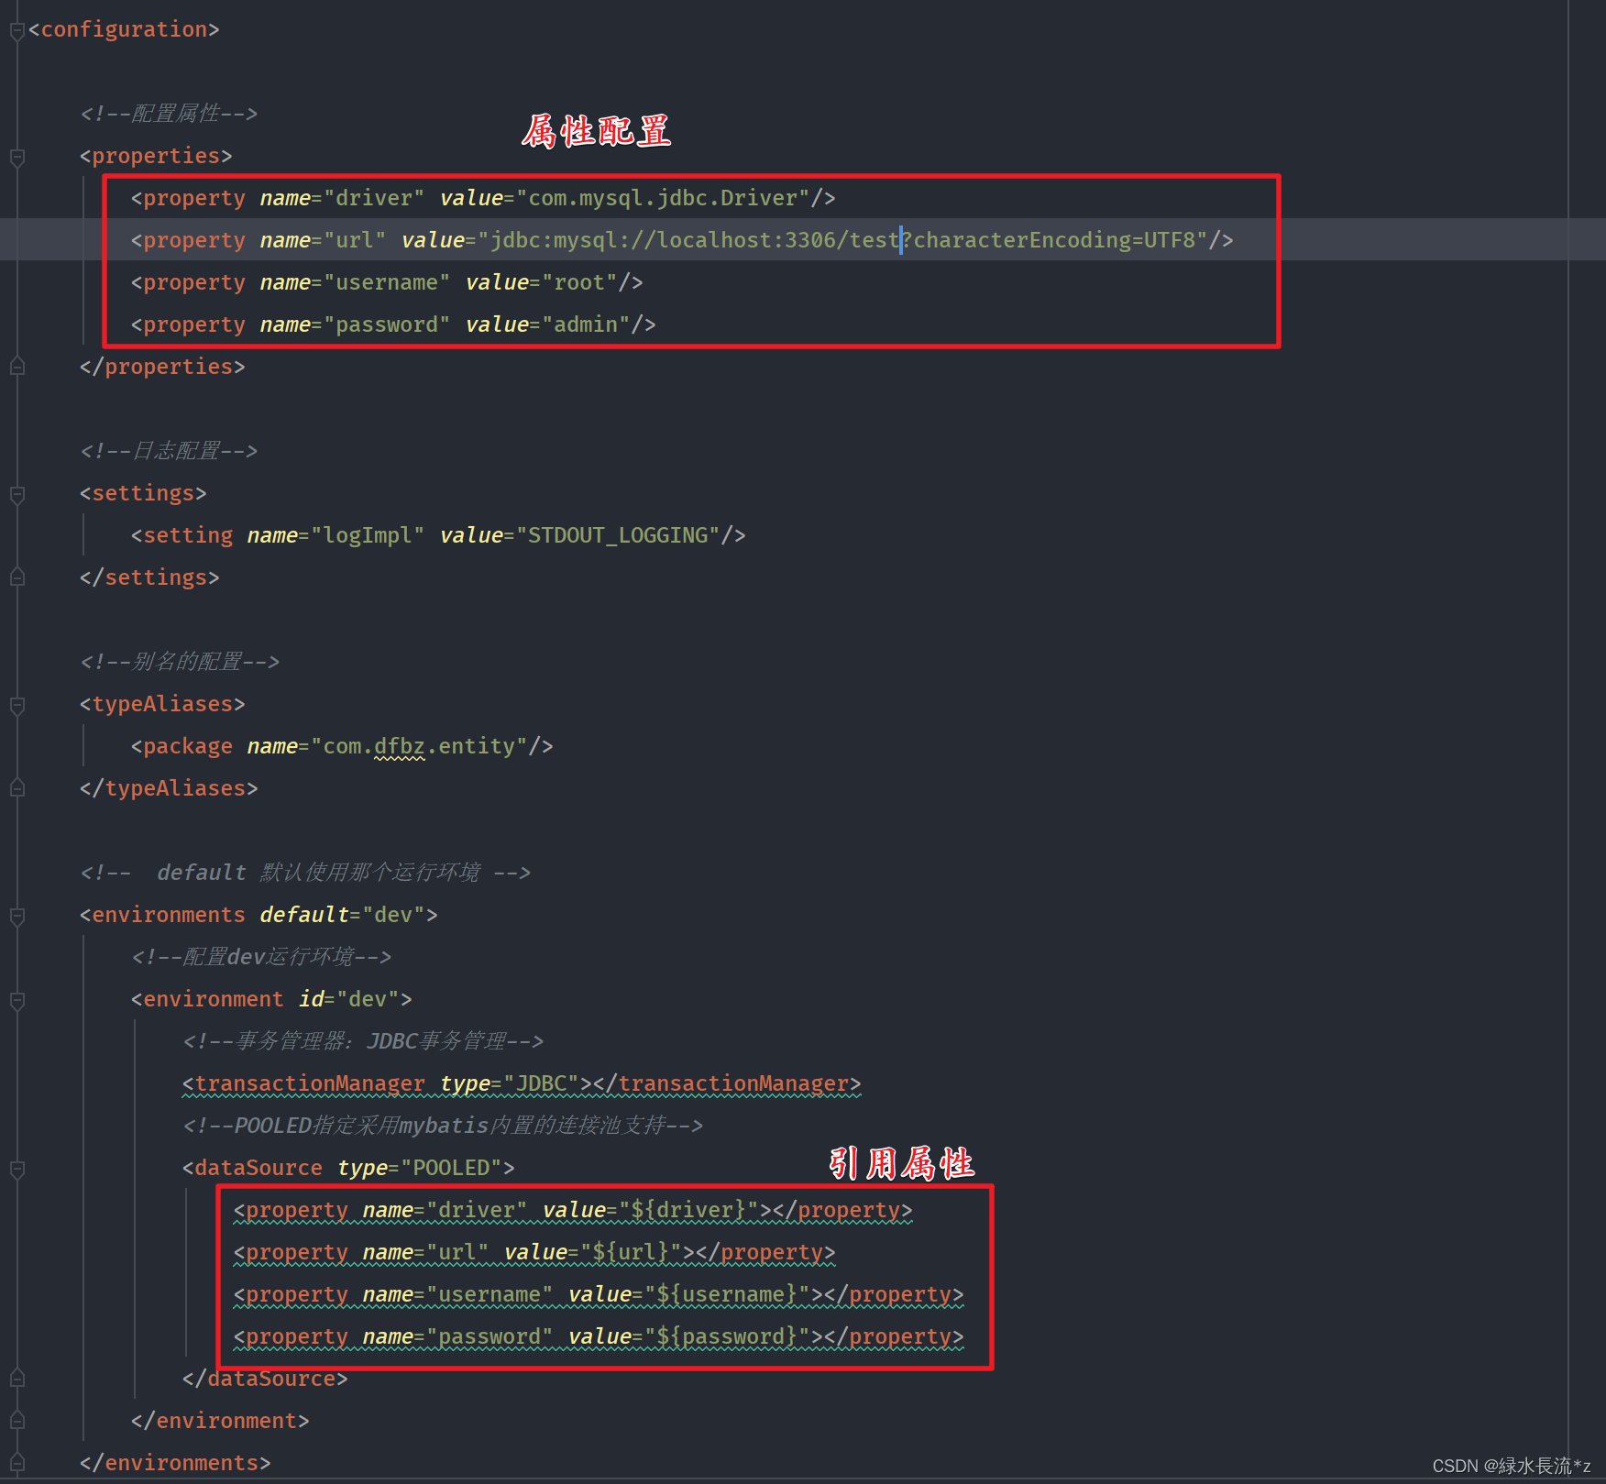The height and width of the screenshot is (1484, 1606).
Task: Click the opening typeAliases tag text
Action: [x=162, y=704]
